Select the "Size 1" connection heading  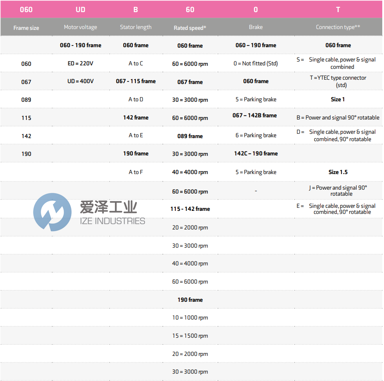coord(338,99)
